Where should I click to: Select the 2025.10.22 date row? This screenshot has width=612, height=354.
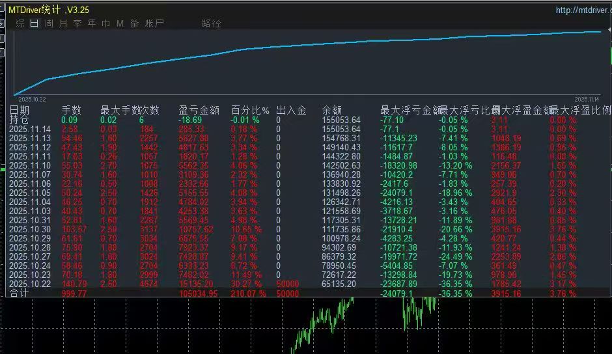(x=30, y=284)
